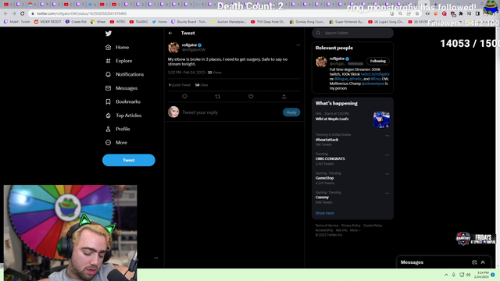
Task: Click the Twitter bird logo
Action: (x=109, y=33)
